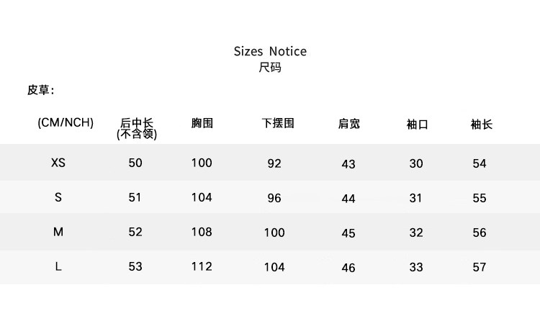540x316 pixels.
Task: Select the S chest value 104
Action: [x=202, y=197]
